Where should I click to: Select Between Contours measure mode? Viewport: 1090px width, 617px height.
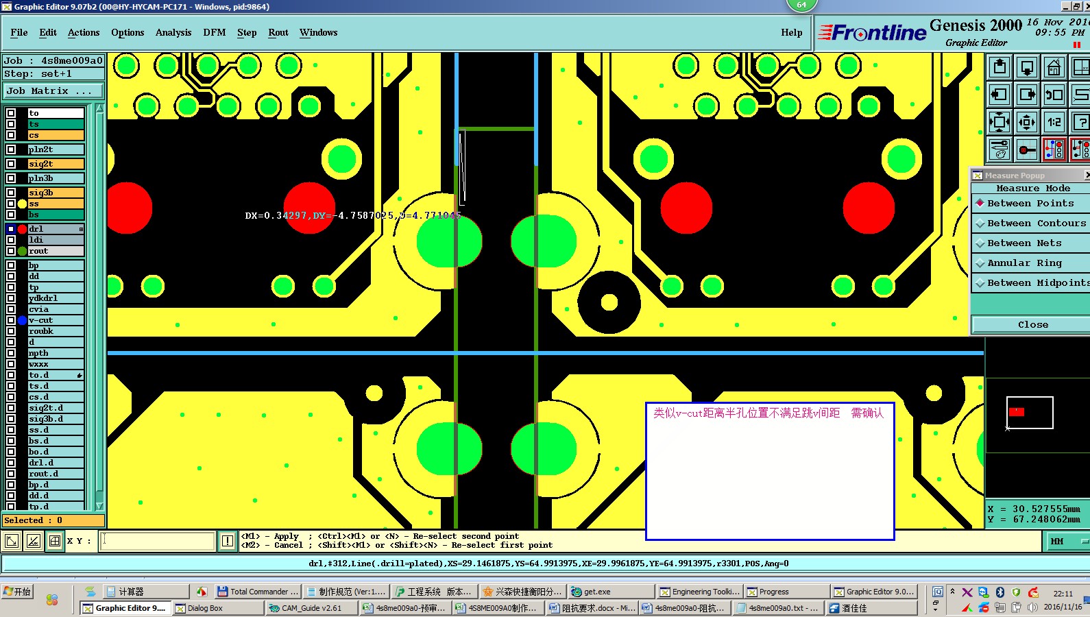click(x=1030, y=223)
